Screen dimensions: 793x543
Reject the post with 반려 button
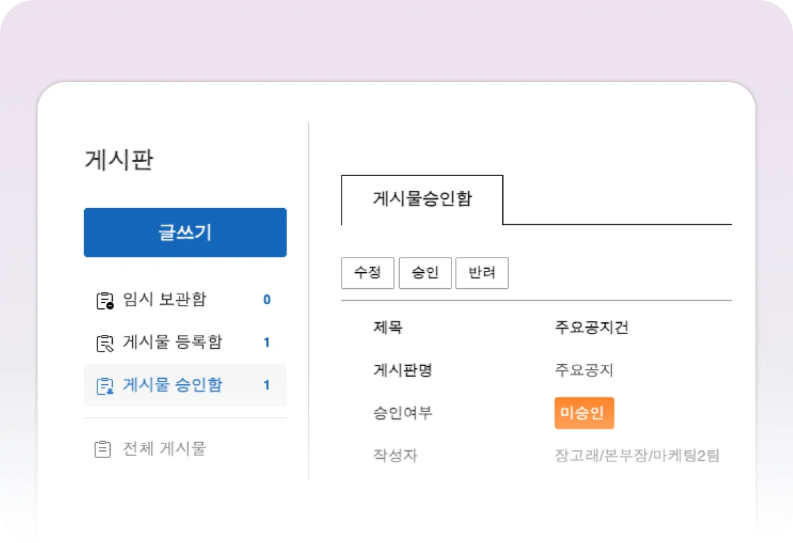tap(482, 273)
